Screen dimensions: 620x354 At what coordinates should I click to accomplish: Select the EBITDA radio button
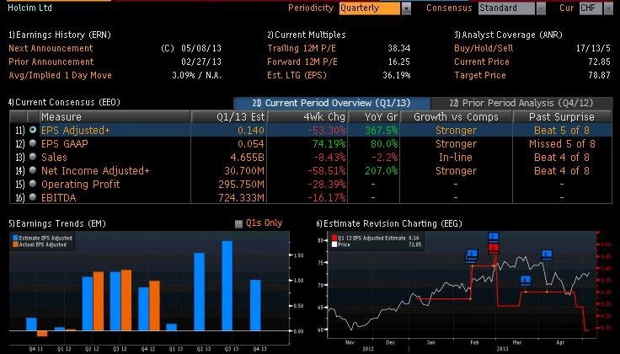33,197
